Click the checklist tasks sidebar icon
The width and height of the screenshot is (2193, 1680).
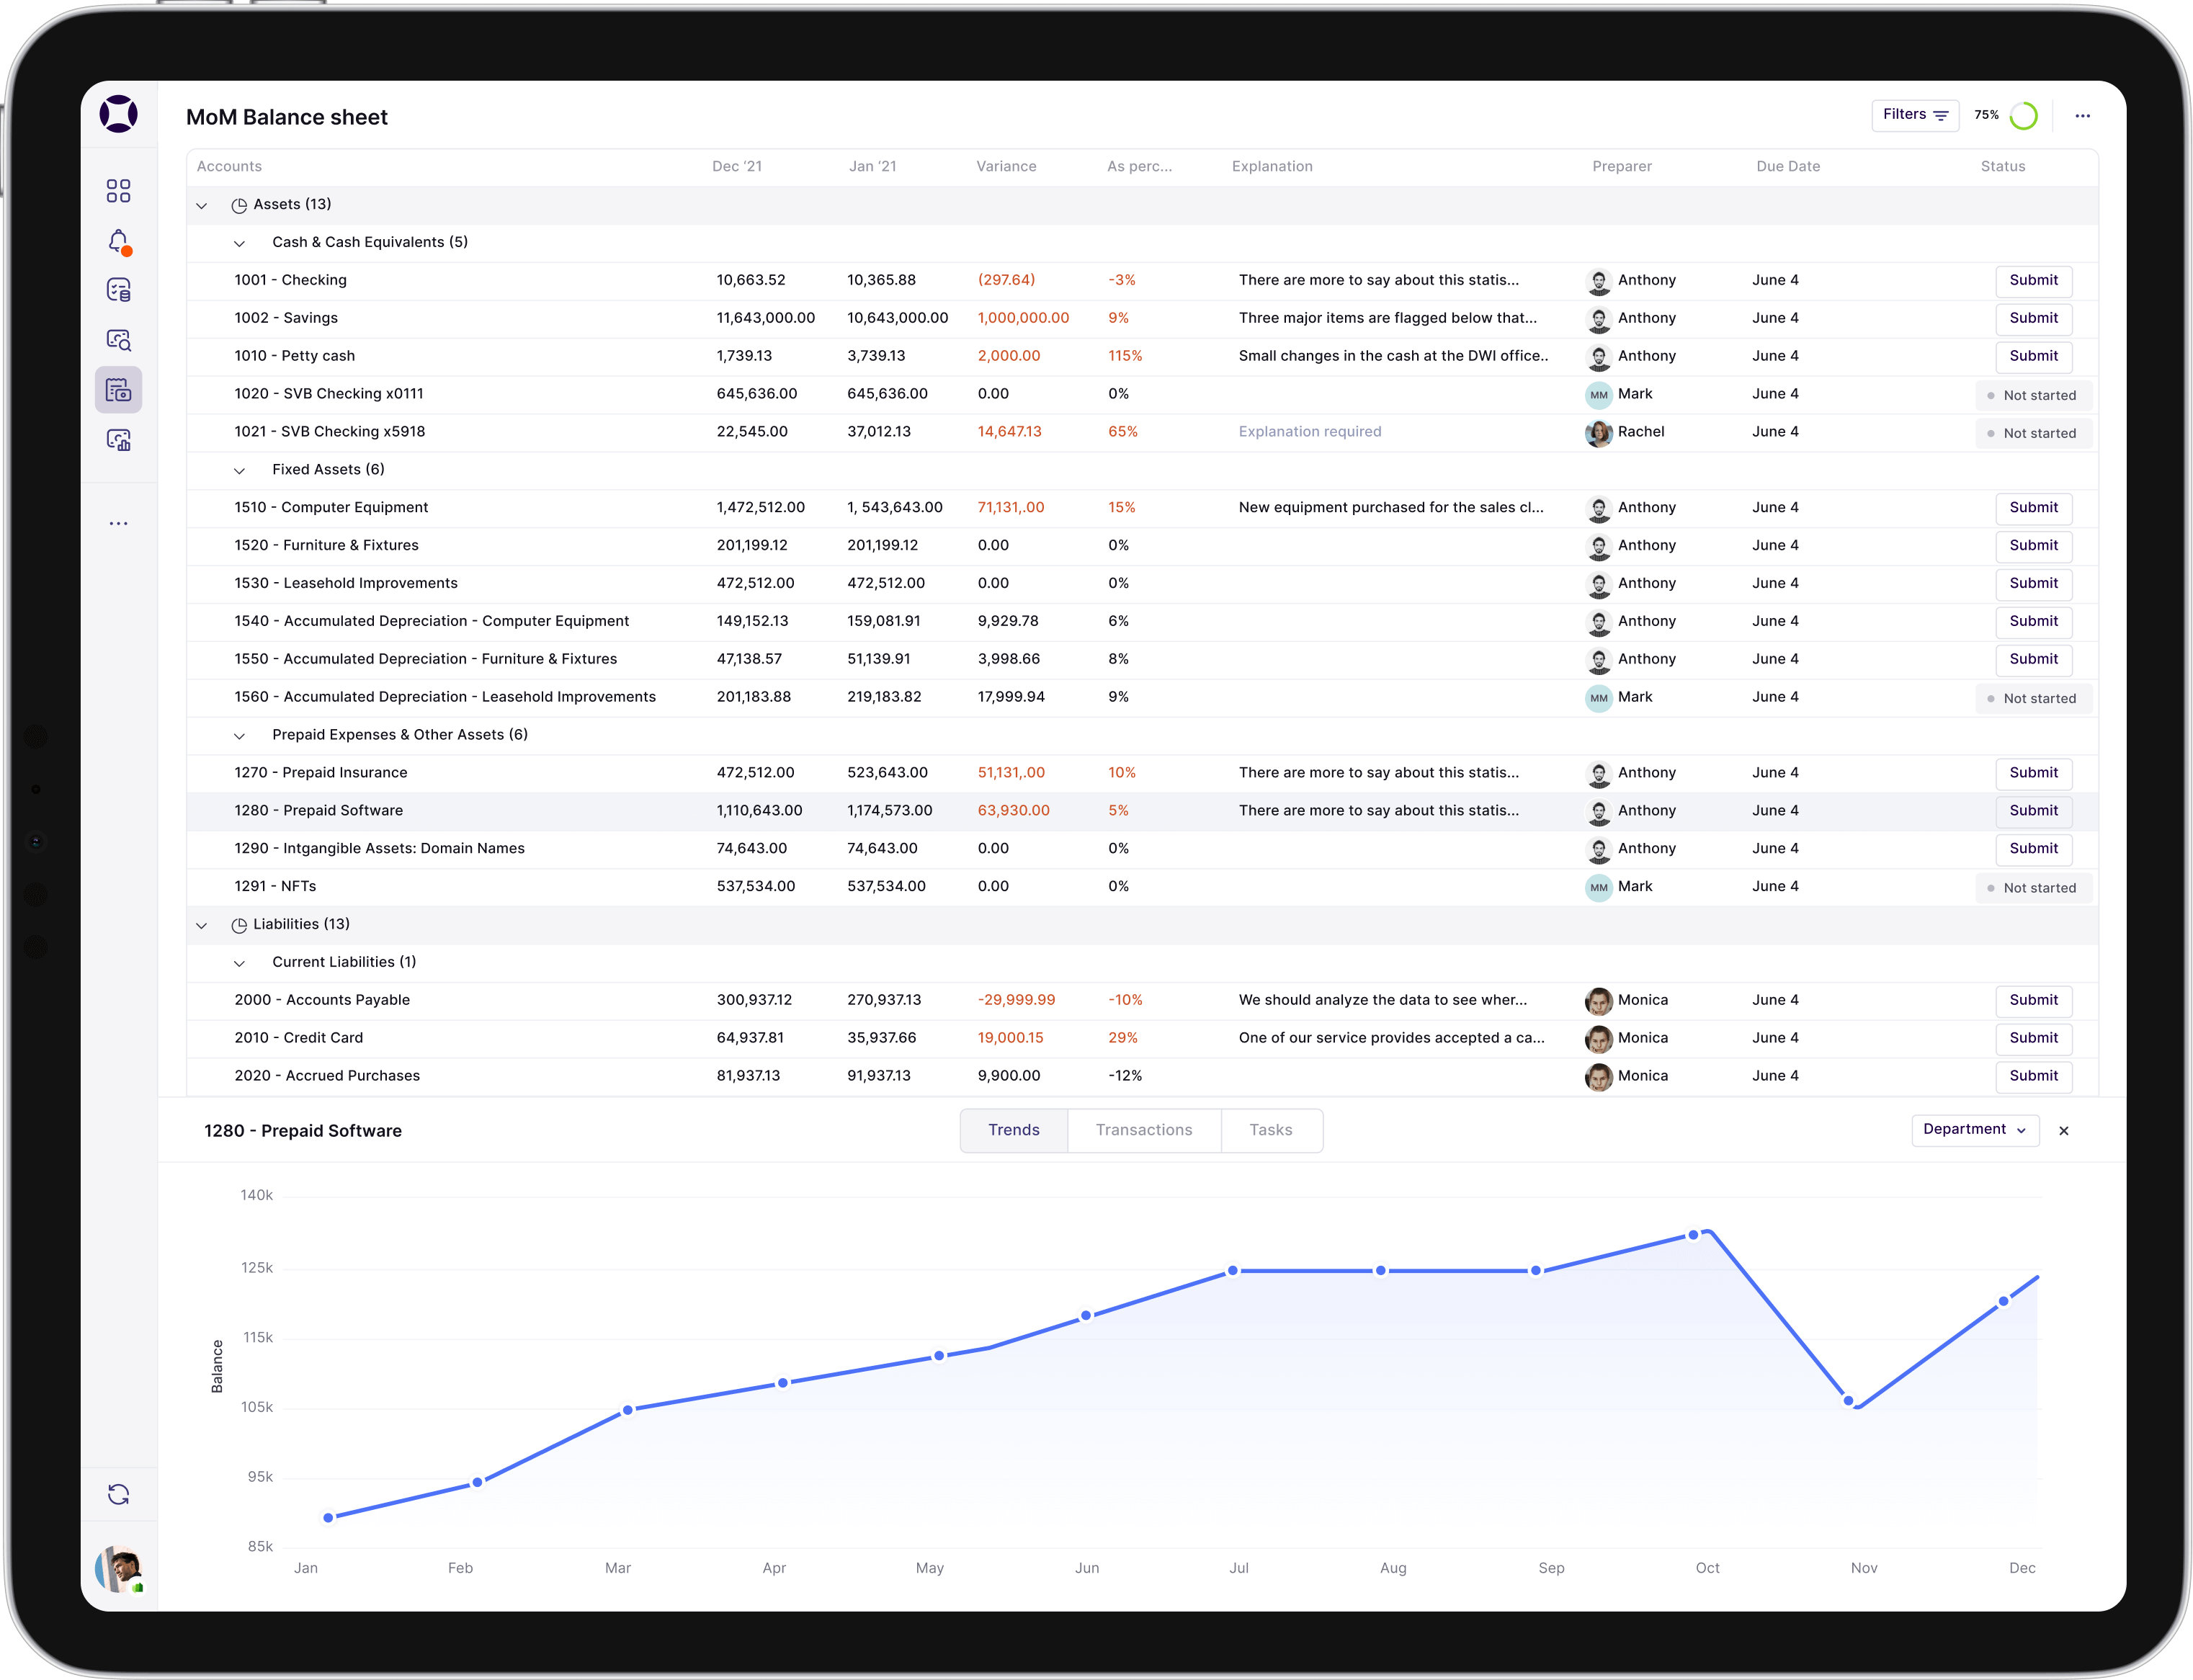[118, 290]
